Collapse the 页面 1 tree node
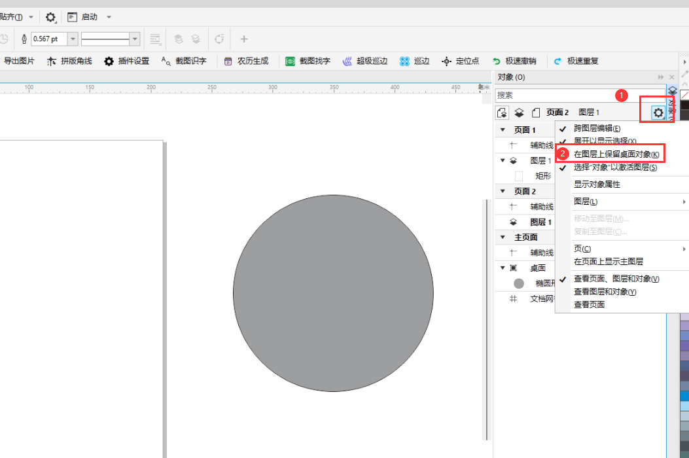This screenshot has height=458, width=689. point(502,130)
